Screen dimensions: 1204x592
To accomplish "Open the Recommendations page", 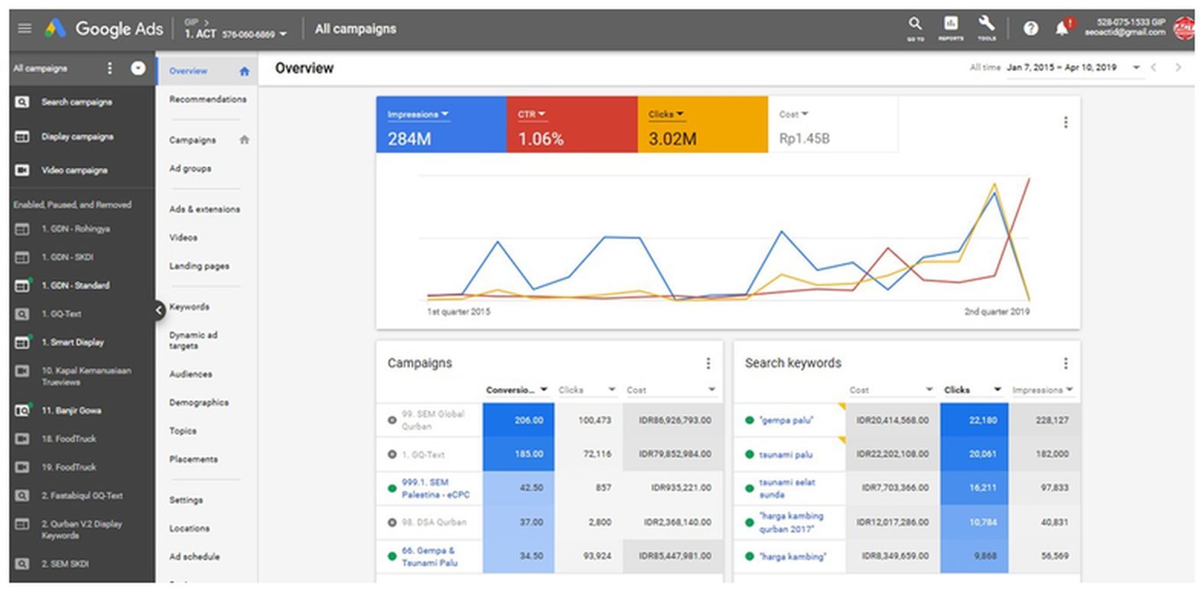I will click(x=207, y=99).
